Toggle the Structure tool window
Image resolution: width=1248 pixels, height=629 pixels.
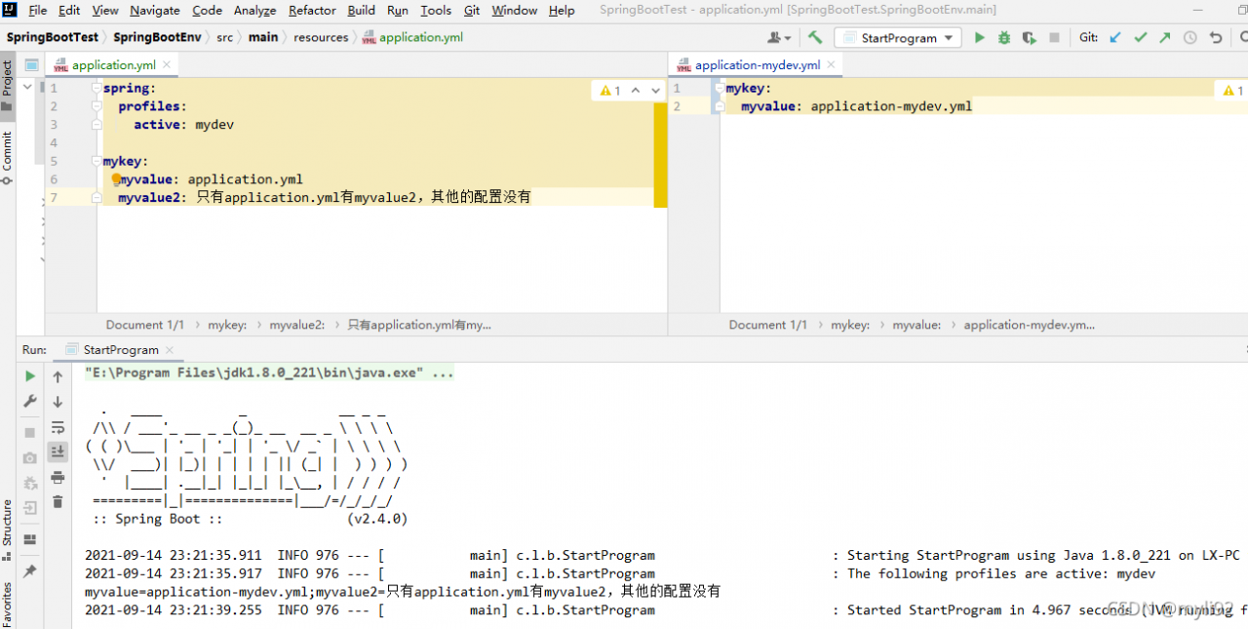(x=7, y=531)
